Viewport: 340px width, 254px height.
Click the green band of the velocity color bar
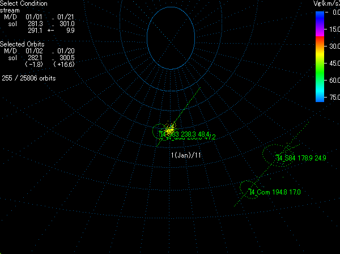320,73
